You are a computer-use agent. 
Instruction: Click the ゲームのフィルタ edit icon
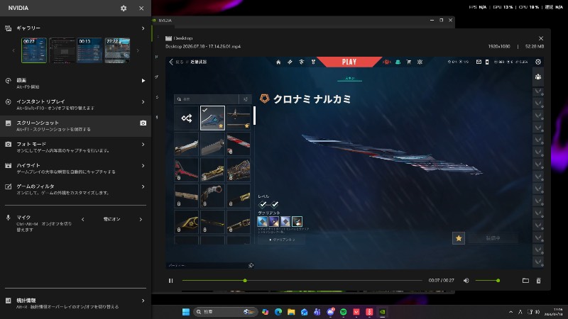pyautogui.click(x=8, y=186)
